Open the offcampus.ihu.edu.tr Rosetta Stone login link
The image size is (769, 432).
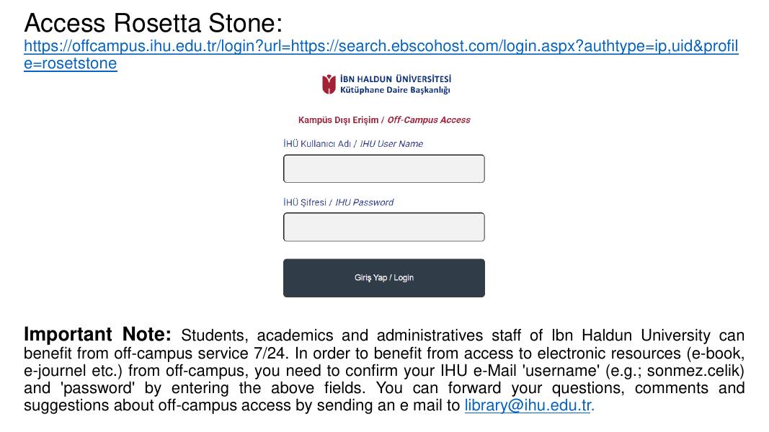(x=381, y=47)
